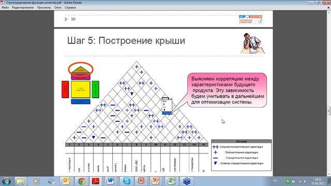Click the green block in the house diagram
The width and height of the screenshot is (331, 186).
95,89
